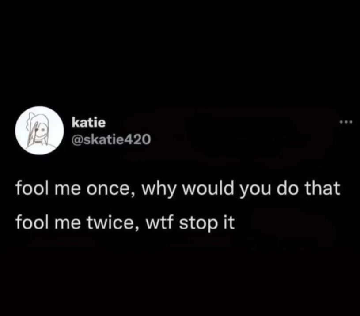
Task: Click the 'fool me twice' tweet line
Action: (x=125, y=222)
